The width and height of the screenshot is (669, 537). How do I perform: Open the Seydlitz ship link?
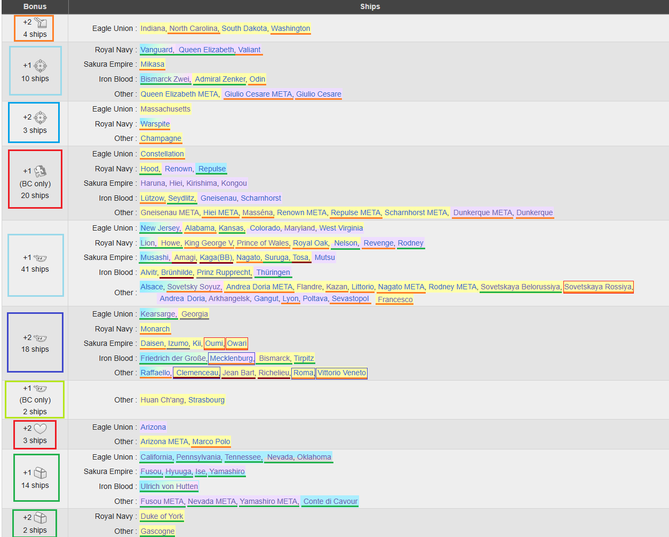point(181,198)
